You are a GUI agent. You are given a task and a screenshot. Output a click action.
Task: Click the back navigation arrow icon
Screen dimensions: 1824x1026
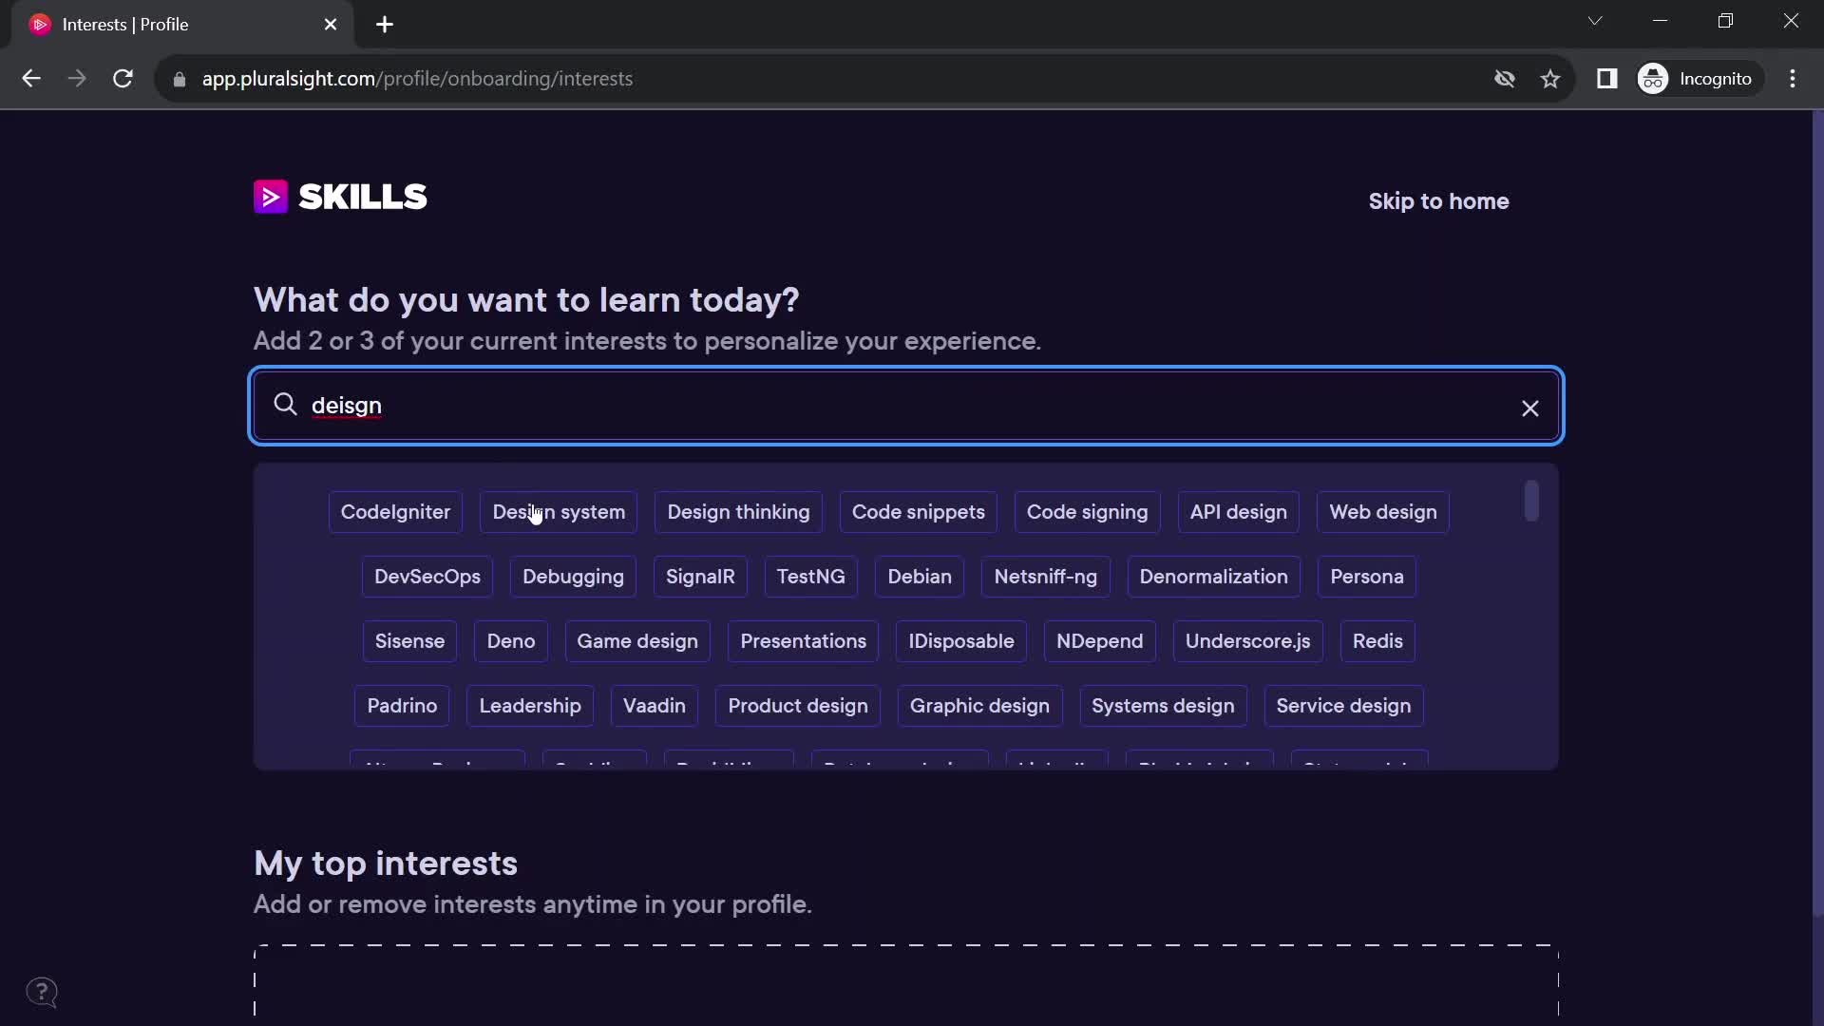[31, 79]
